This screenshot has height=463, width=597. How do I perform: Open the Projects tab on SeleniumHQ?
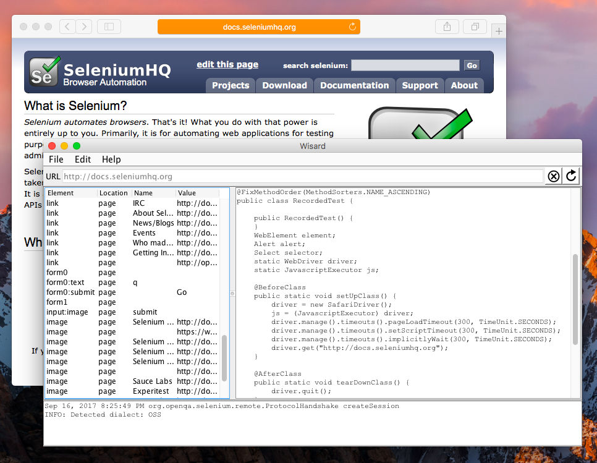click(231, 85)
